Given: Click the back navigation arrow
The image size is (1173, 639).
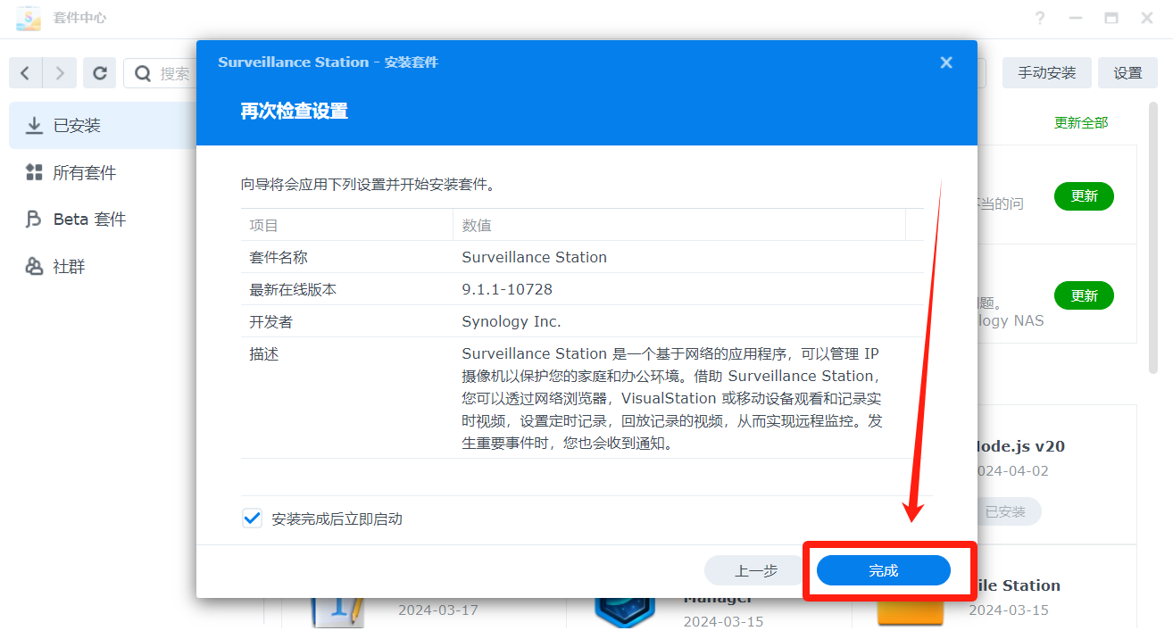Looking at the screenshot, I should tap(25, 73).
